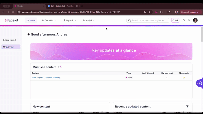Screen dimensions: 203x114
Task: Expand the My Hub dropdown
Action: pos(70,20)
